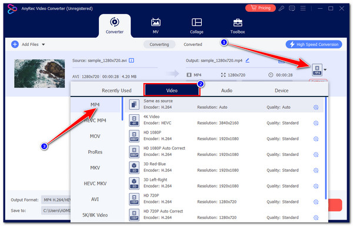The width and height of the screenshot is (353, 226).
Task: Open settings gear for 4K Video
Action: coord(316,123)
